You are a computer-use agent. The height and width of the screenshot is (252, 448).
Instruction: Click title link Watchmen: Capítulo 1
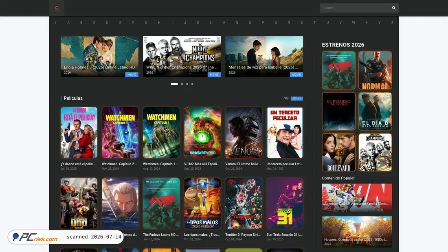coord(160,164)
